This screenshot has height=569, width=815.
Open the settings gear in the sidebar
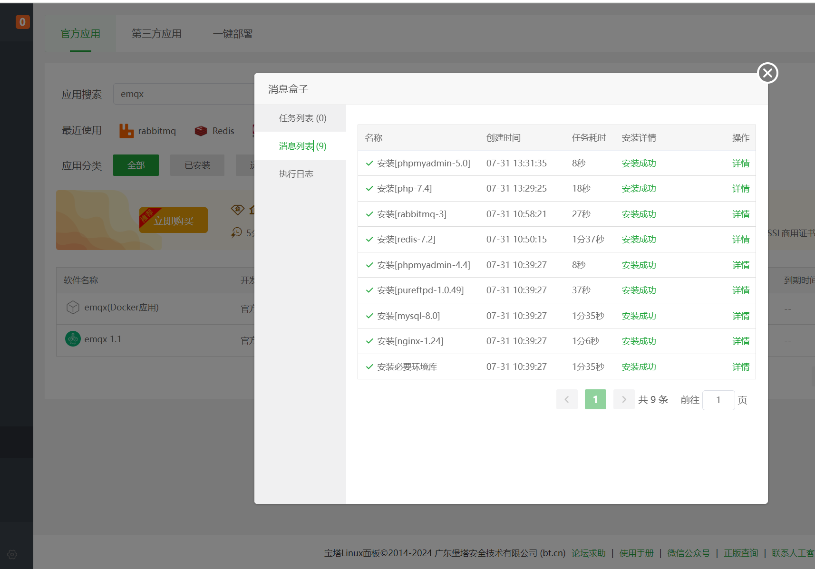(x=12, y=554)
